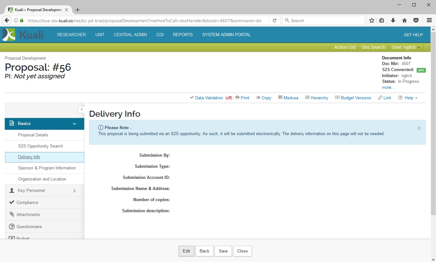
Task: Collapse the left navigation sidebar
Action: (81, 109)
